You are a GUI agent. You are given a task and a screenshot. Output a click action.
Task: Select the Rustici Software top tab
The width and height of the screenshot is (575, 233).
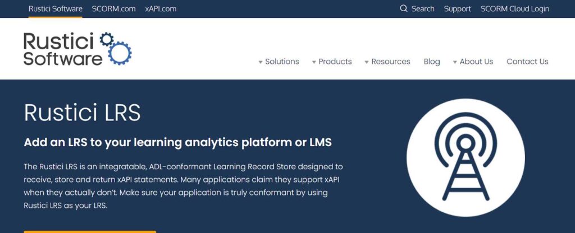click(56, 9)
